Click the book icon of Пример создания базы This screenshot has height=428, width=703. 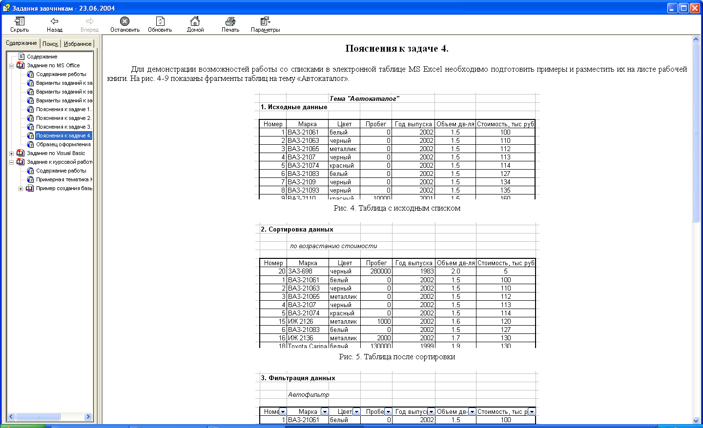click(x=30, y=188)
